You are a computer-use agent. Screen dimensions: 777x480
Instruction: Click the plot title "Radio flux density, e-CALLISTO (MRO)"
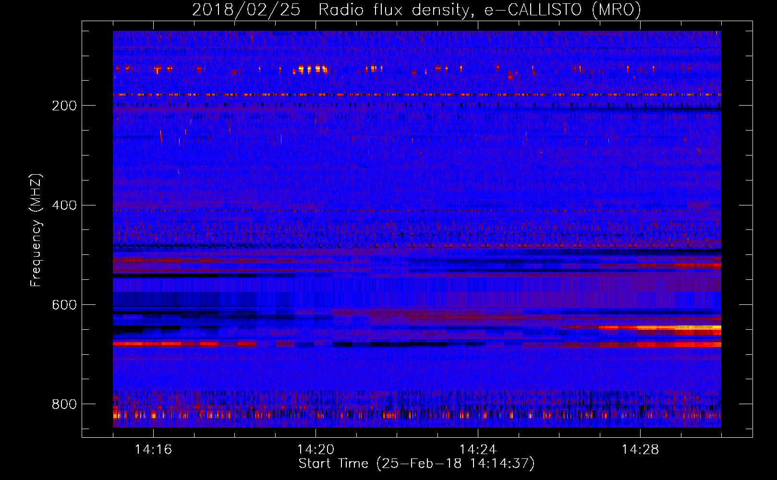[x=479, y=10]
